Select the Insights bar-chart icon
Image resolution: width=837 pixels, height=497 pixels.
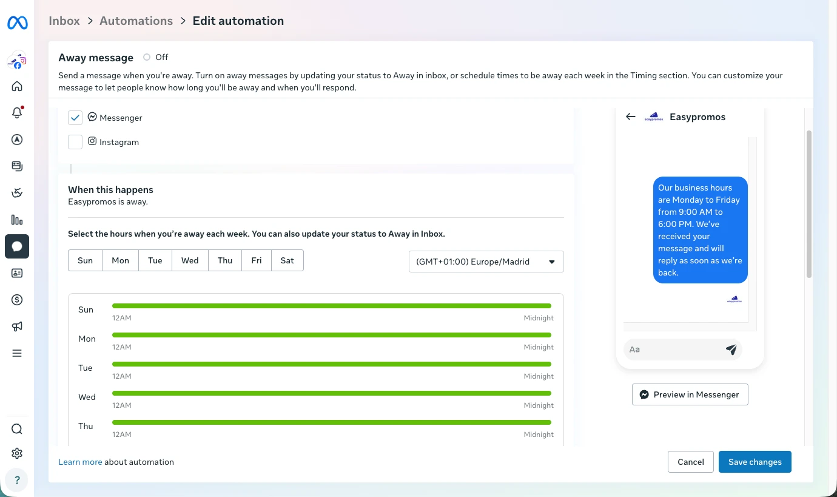(16, 220)
